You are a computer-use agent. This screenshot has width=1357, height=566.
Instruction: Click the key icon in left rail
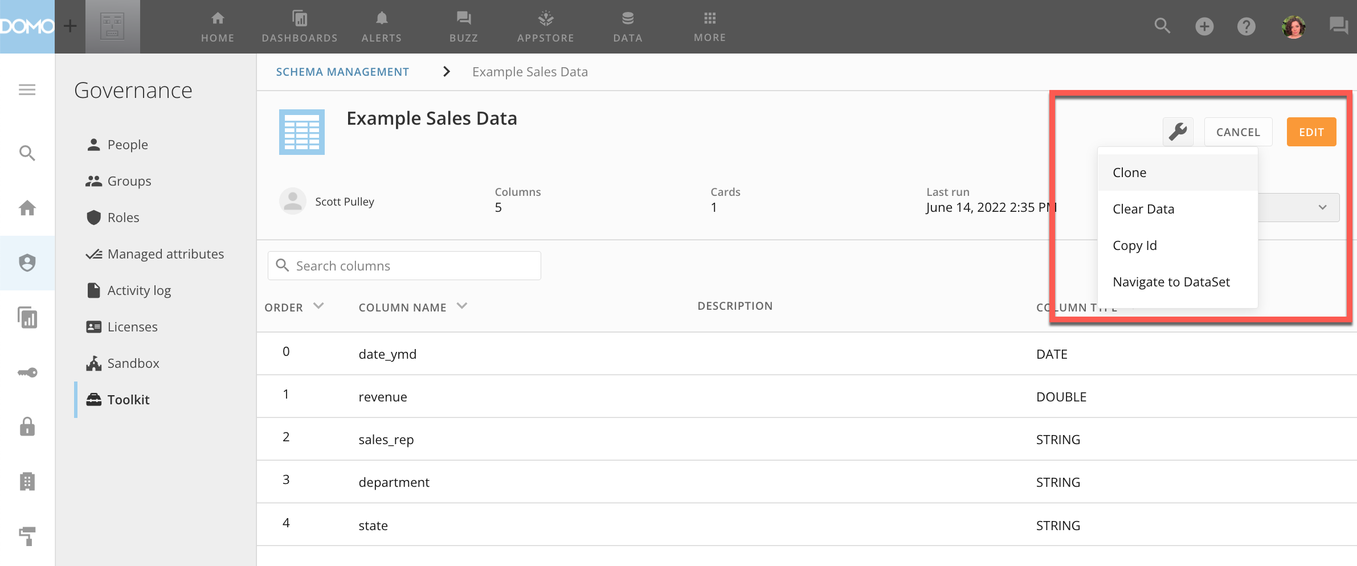[27, 372]
